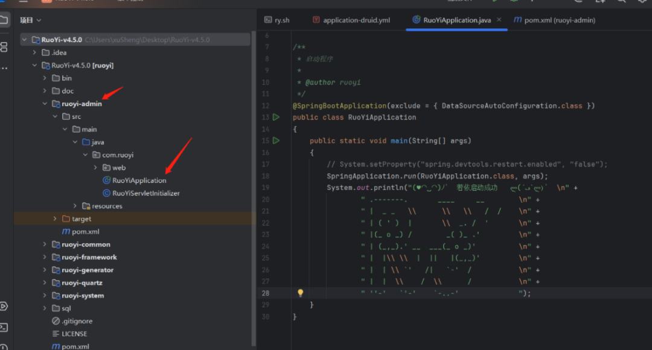Expand the ruoyi-system module

tap(45, 296)
